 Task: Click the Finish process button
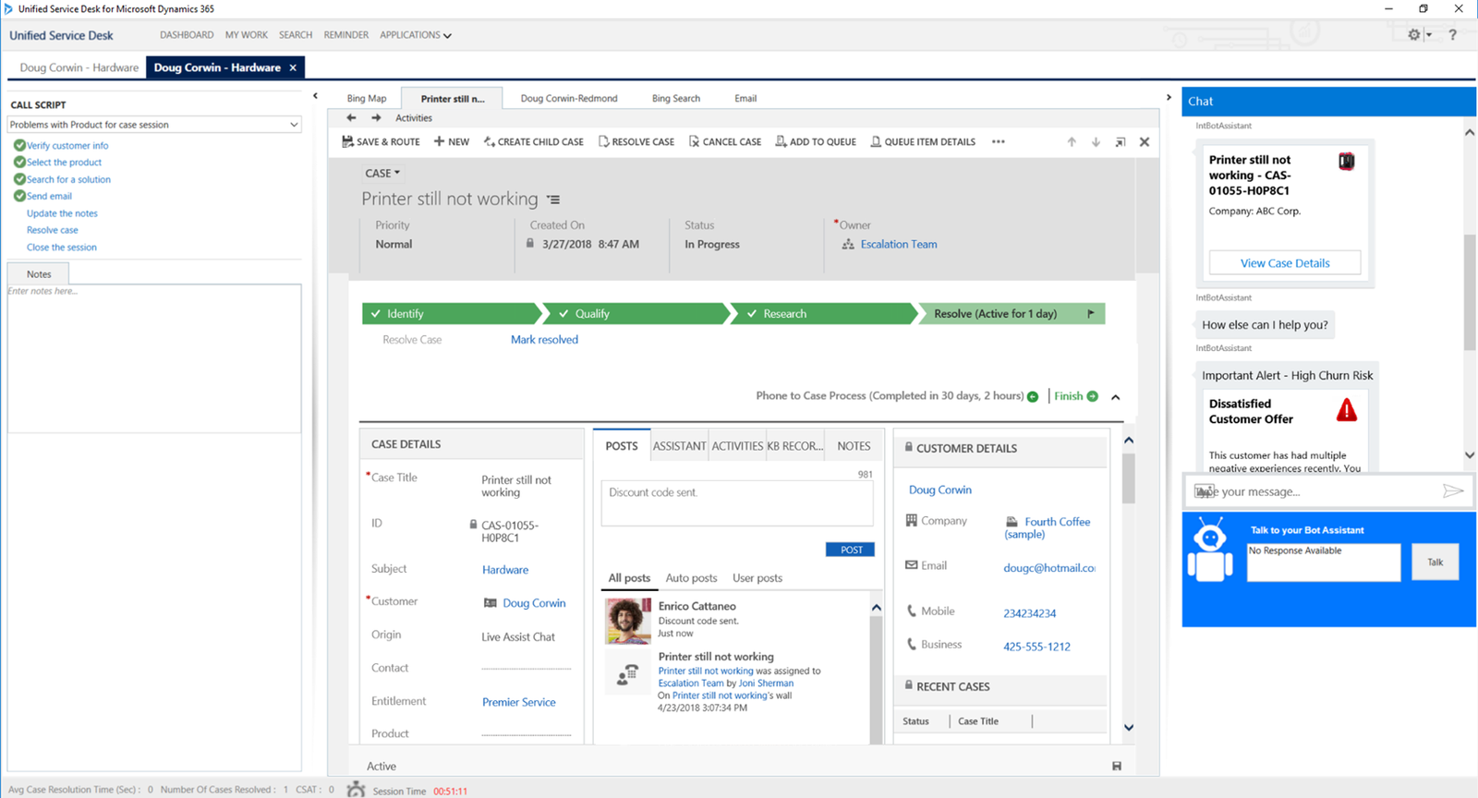1076,396
